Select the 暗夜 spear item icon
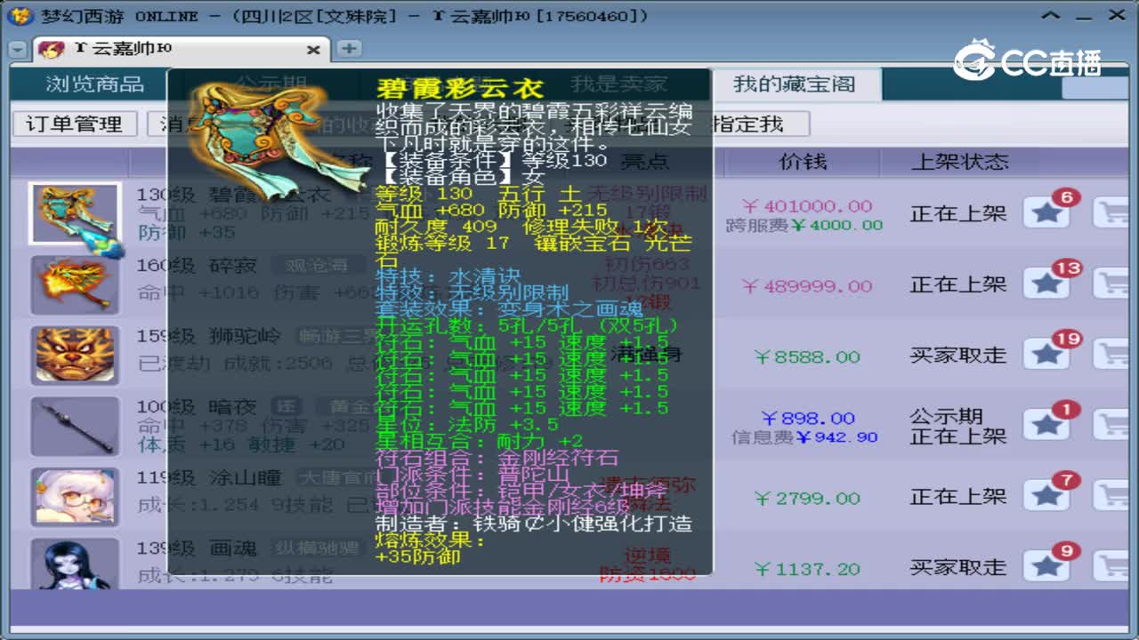1139x640 pixels. coord(75,427)
